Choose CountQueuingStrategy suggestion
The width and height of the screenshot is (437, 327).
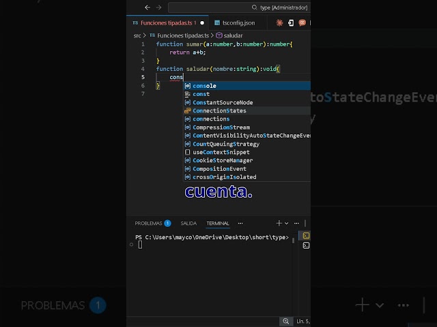[246, 144]
